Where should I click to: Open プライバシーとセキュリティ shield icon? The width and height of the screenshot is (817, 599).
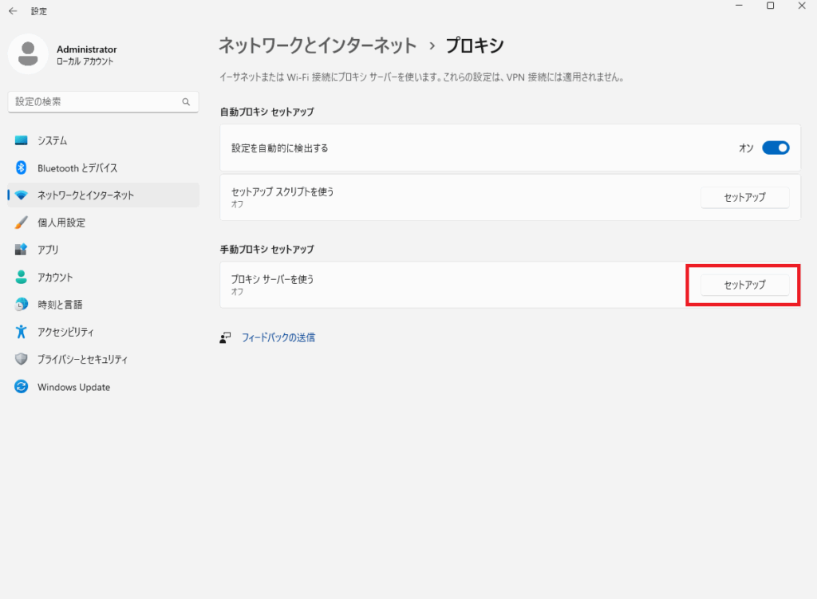[x=22, y=360]
